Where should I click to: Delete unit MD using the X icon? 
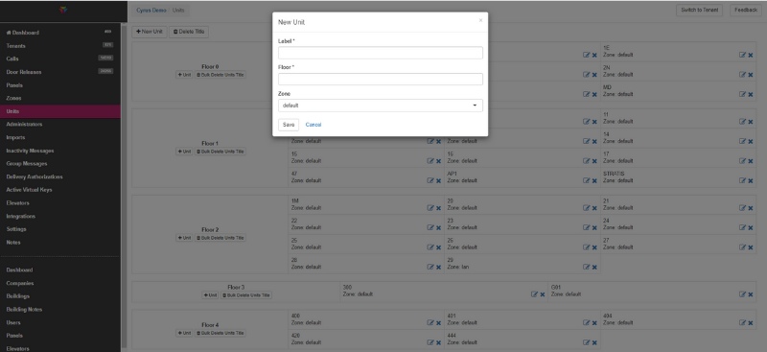pos(751,95)
